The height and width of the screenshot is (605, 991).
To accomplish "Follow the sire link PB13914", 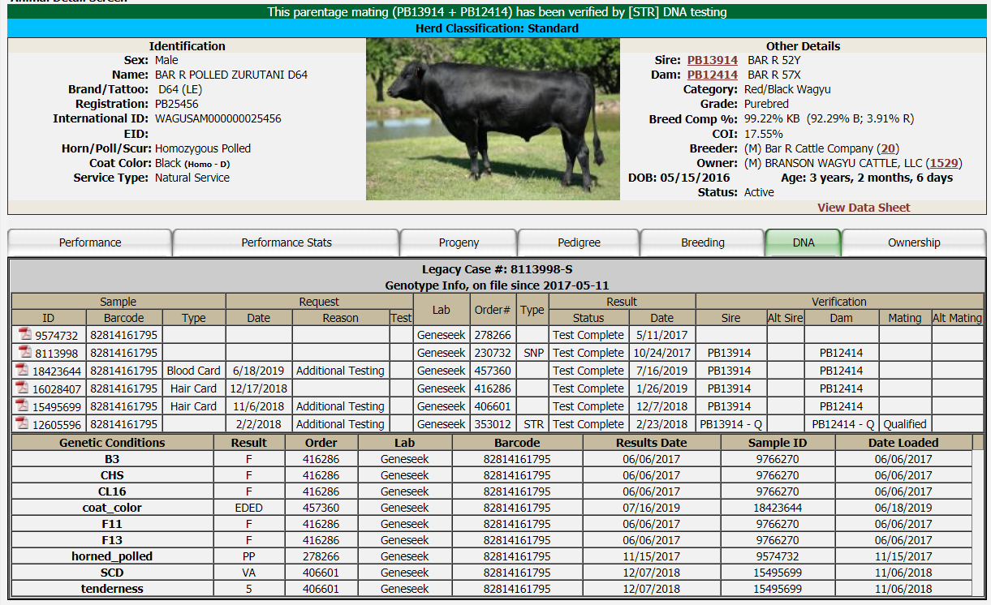I will (713, 60).
